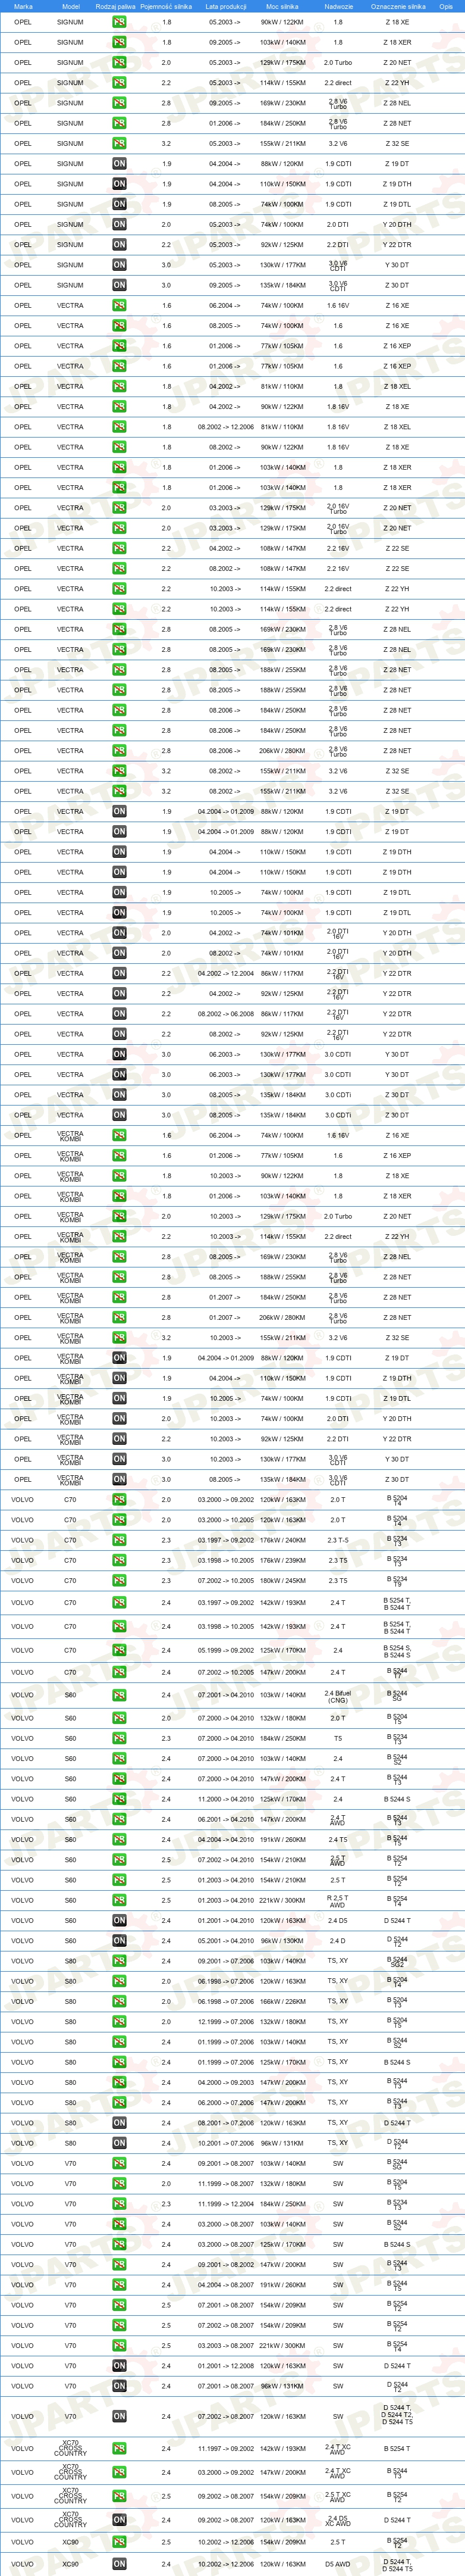Click ON diesel icon in SIGNUM Z 19 DT row

(119, 164)
